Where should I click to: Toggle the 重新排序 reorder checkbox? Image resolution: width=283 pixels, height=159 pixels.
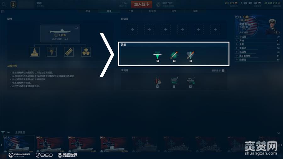click(x=223, y=70)
